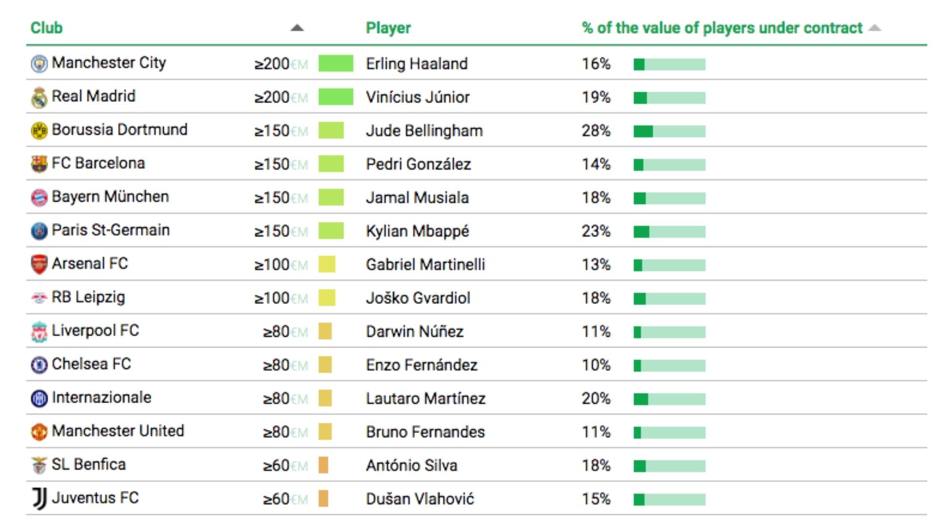Image resolution: width=938 pixels, height=527 pixels.
Task: Click the FC Barcelona crest icon
Action: tap(39, 164)
